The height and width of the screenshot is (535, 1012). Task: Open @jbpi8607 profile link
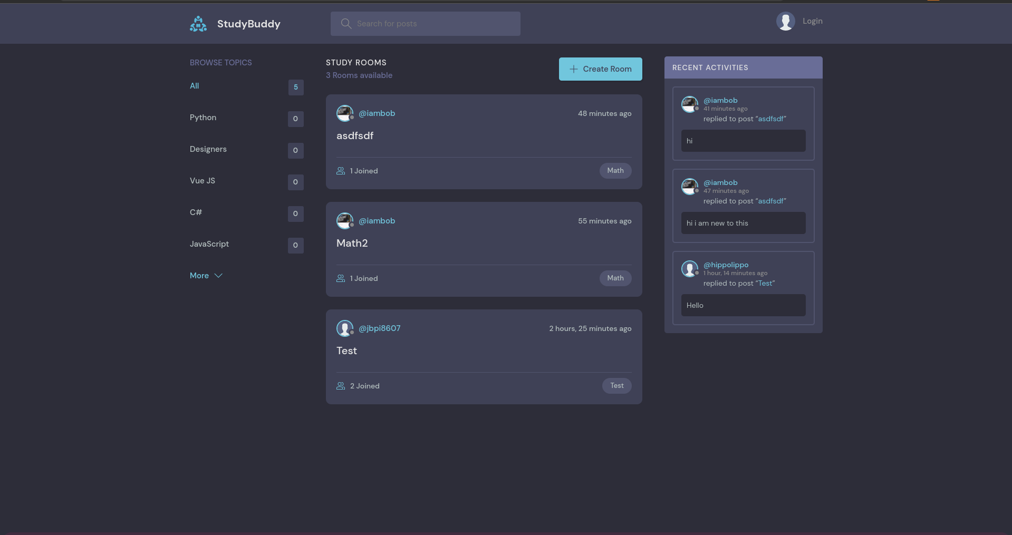click(x=380, y=328)
